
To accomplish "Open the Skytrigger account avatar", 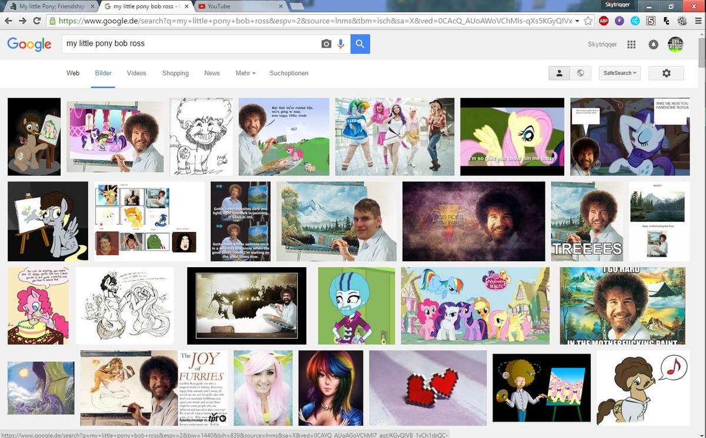I will click(x=675, y=45).
